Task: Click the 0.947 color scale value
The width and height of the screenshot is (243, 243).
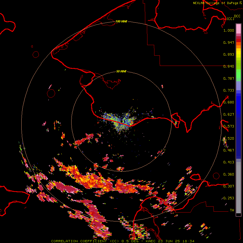Action: [229, 42]
